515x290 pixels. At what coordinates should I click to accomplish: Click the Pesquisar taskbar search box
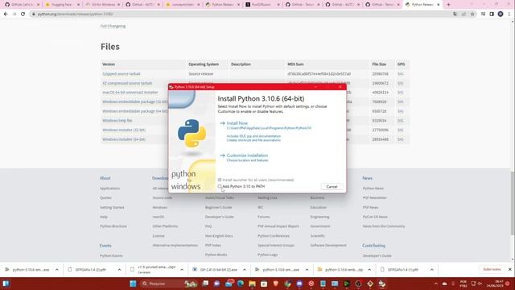click(x=170, y=284)
